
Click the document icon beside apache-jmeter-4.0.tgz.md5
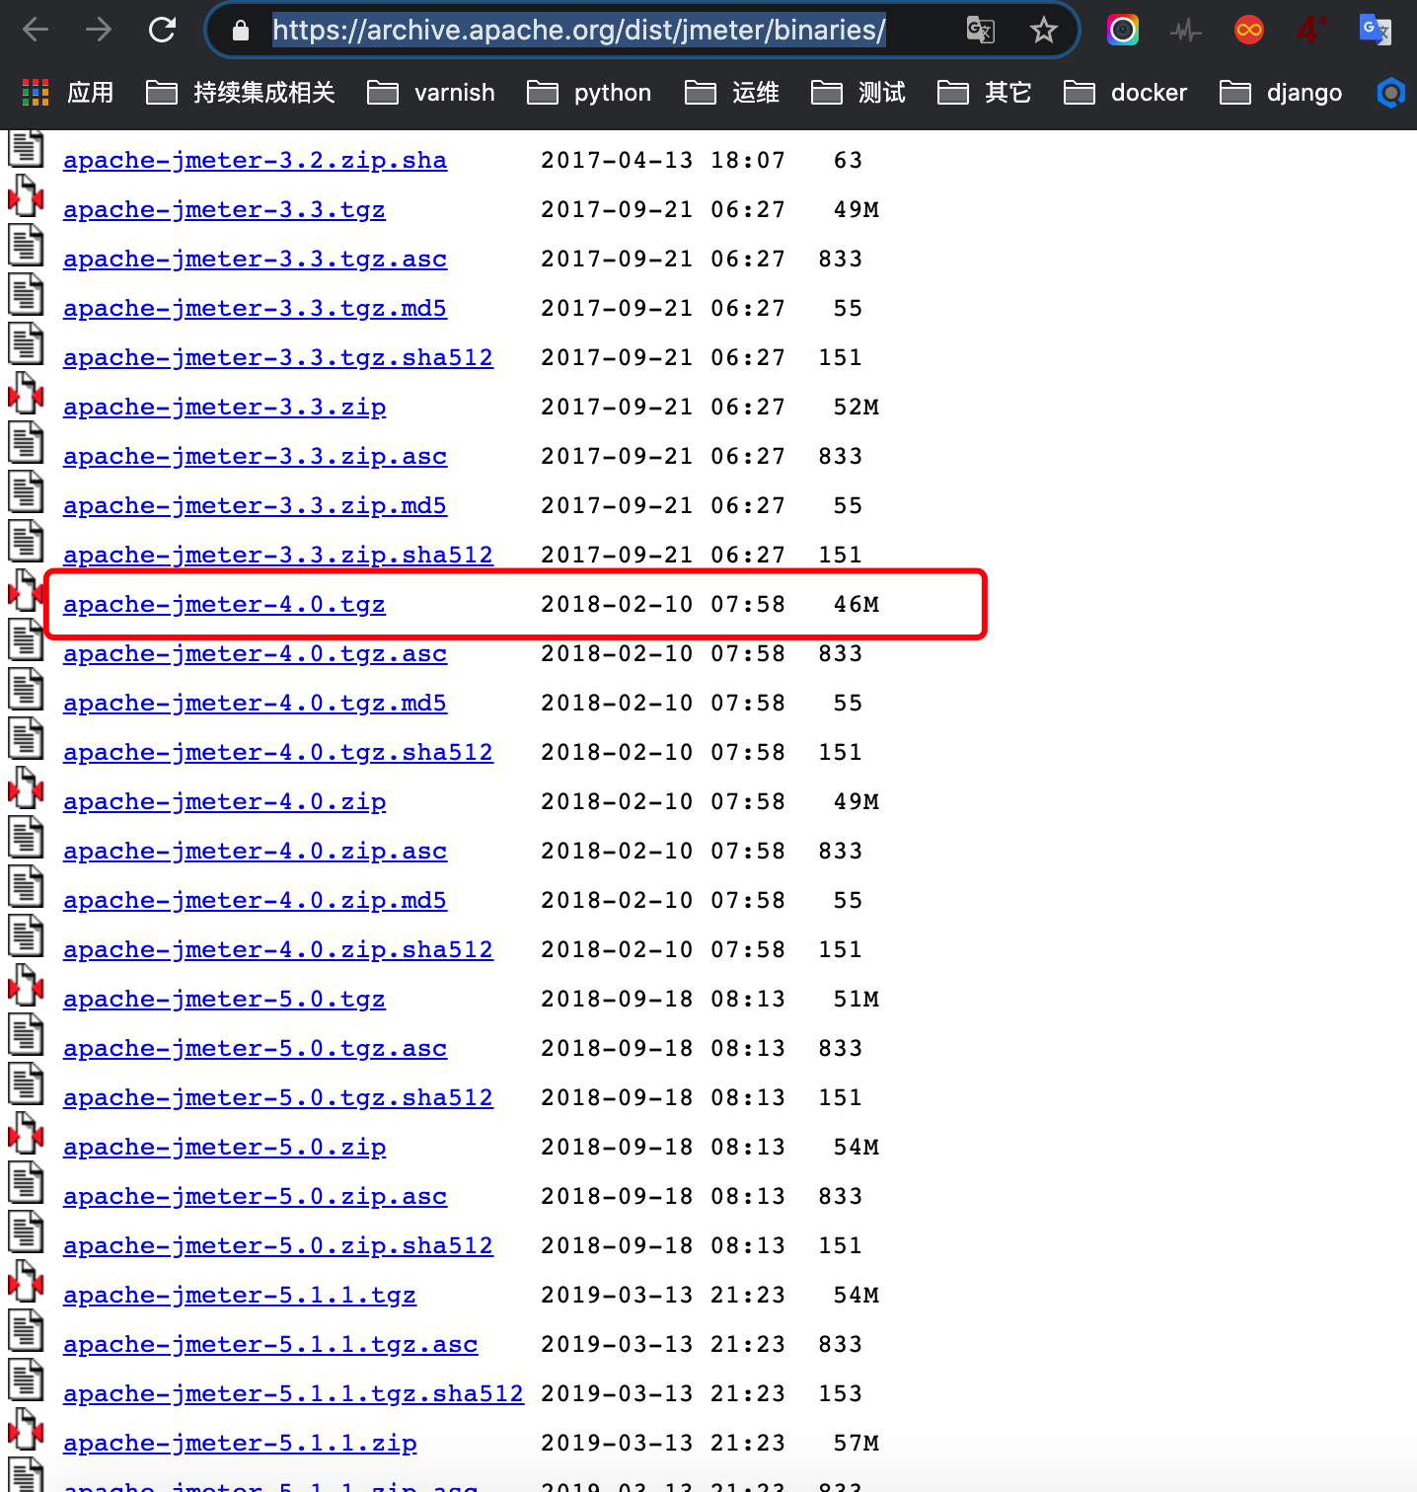(x=27, y=690)
